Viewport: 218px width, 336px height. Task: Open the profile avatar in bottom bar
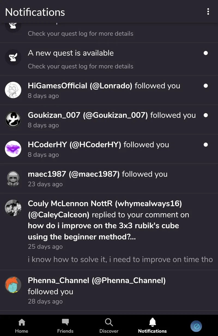pos(196,326)
